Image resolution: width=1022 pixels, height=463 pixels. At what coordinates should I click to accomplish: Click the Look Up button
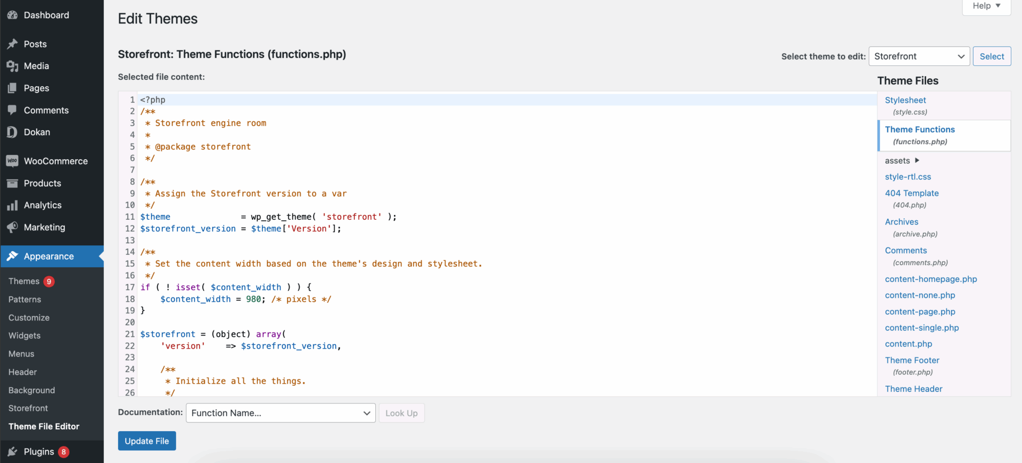point(401,413)
